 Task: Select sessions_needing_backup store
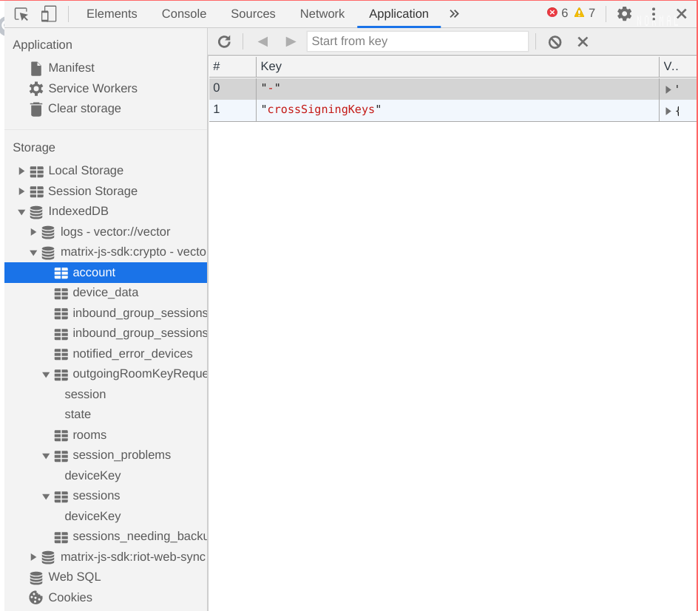[x=140, y=536]
